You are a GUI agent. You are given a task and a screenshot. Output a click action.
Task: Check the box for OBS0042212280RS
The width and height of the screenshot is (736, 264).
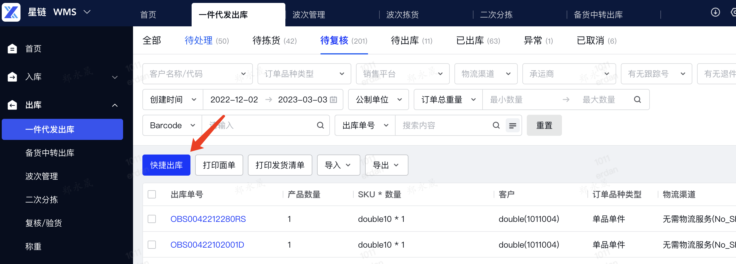(x=152, y=219)
